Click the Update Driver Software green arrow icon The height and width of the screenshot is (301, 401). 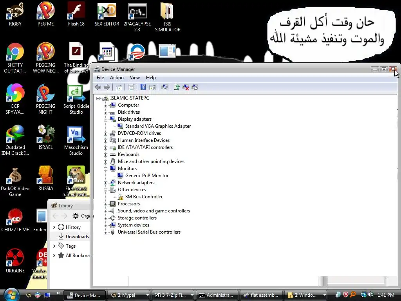(x=177, y=87)
